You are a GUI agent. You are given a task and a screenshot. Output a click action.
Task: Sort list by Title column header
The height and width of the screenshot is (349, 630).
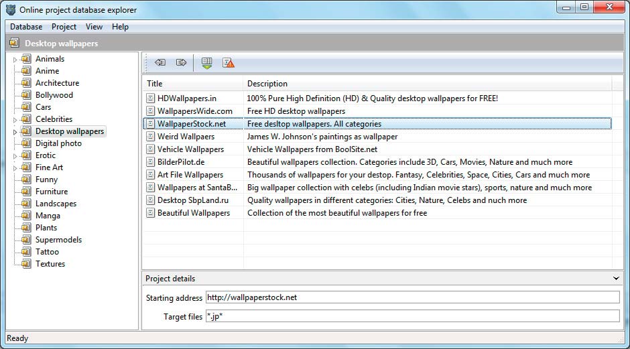(x=193, y=84)
